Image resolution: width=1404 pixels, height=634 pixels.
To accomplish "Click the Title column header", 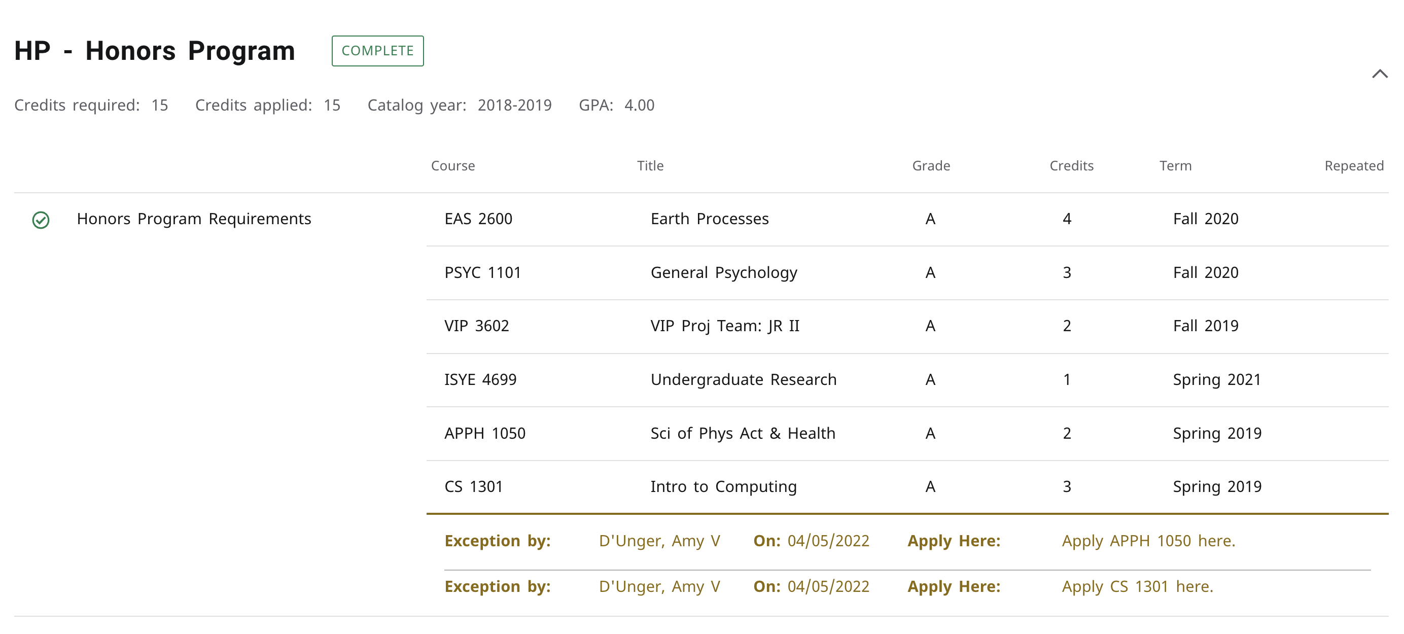I will click(x=650, y=166).
